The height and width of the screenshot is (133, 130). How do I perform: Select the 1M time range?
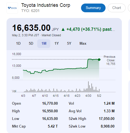coord(44,44)
